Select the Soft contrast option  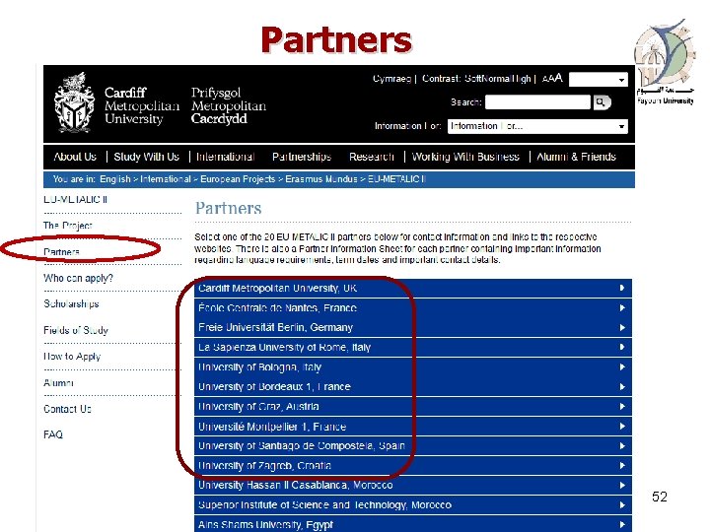tap(473, 79)
